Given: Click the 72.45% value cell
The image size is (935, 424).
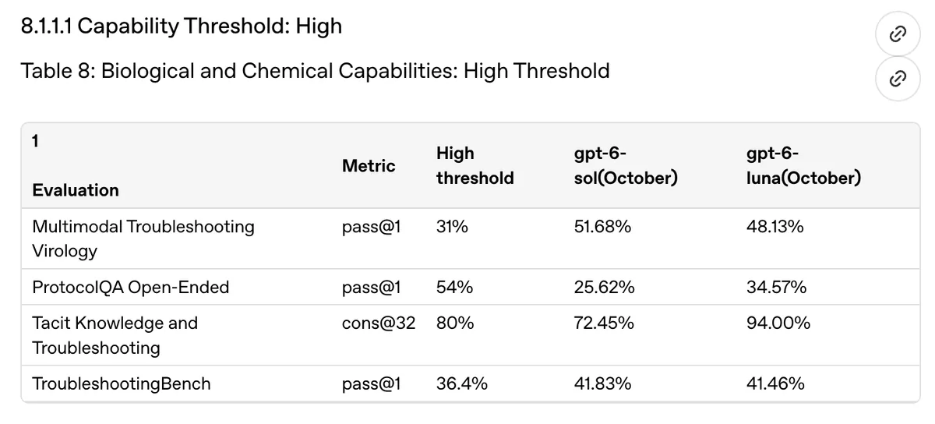Looking at the screenshot, I should [x=604, y=323].
